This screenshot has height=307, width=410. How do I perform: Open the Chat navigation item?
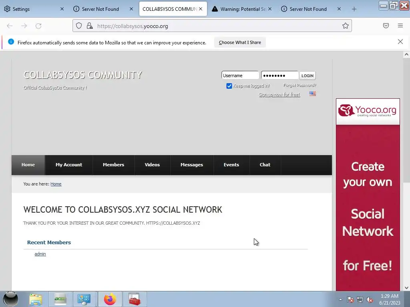pyautogui.click(x=265, y=165)
